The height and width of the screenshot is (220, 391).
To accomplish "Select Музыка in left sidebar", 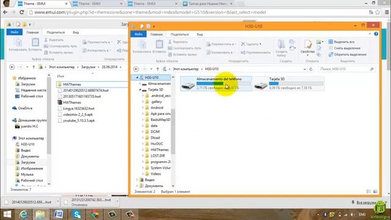I will 27,174.
